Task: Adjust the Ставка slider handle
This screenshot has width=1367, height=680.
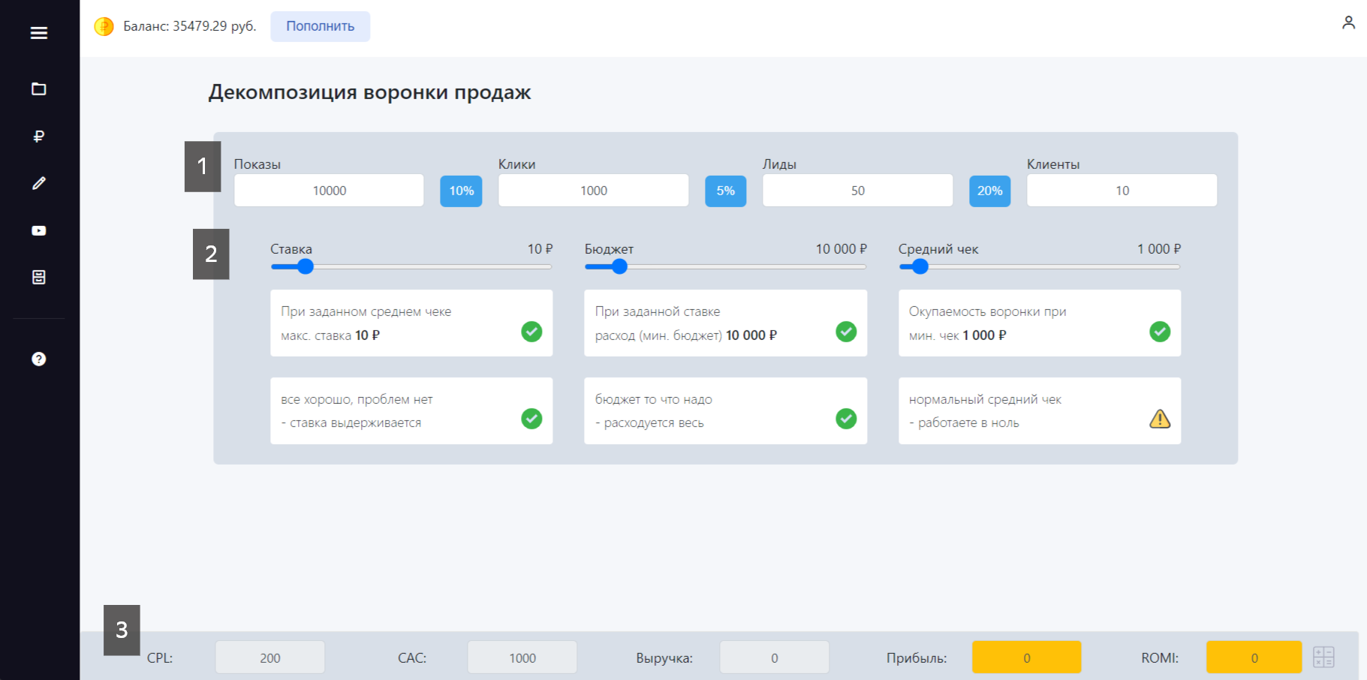Action: pos(305,266)
